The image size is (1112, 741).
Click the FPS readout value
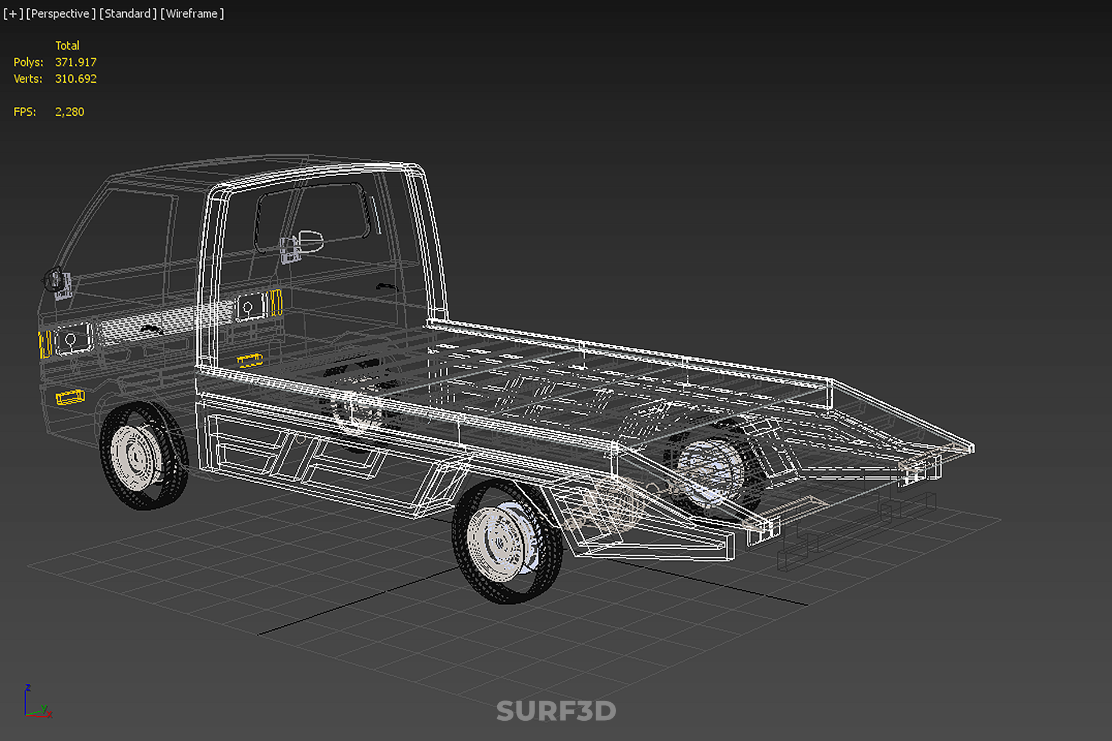tap(69, 112)
